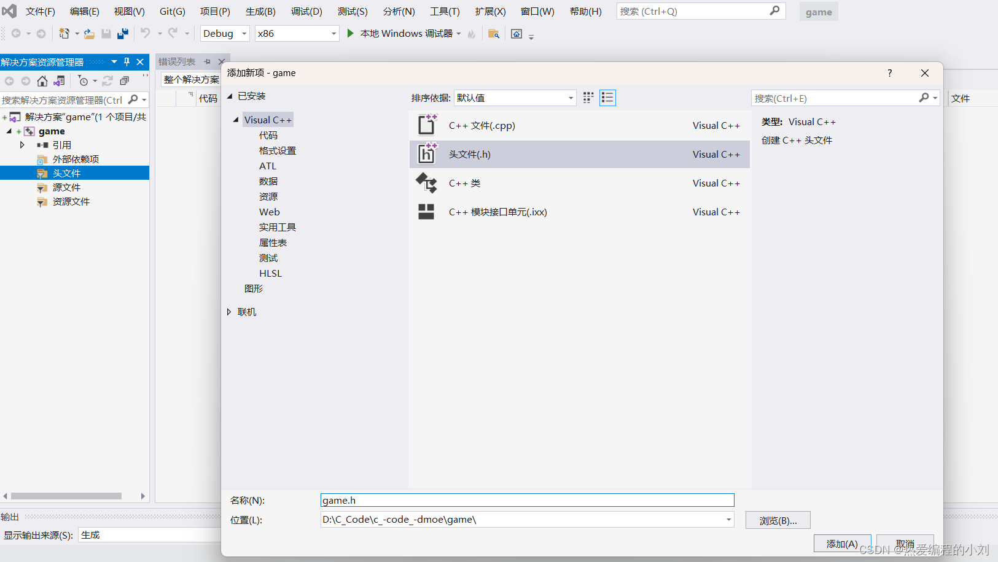Click the Redo toolbar icon
This screenshot has height=562, width=998.
(173, 33)
